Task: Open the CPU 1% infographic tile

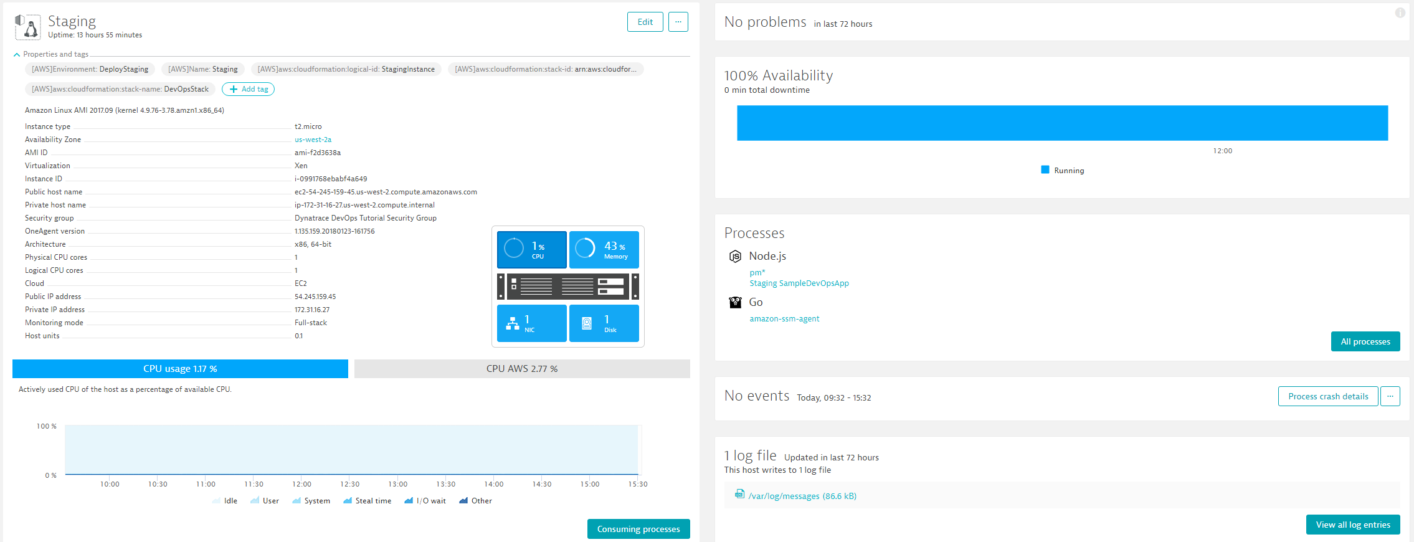Action: tap(532, 250)
